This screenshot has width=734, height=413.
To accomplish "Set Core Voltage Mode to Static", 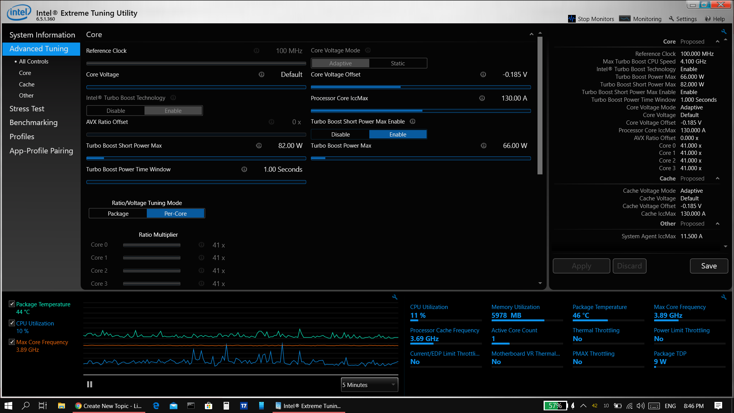I will pyautogui.click(x=398, y=63).
